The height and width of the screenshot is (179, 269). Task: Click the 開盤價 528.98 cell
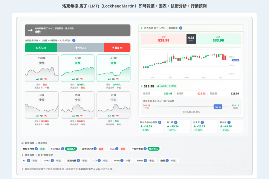point(224,93)
